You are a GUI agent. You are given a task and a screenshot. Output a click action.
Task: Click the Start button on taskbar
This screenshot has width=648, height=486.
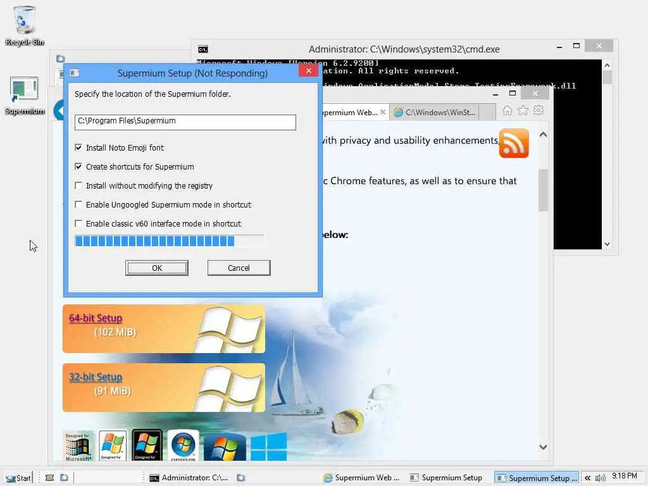[18, 478]
